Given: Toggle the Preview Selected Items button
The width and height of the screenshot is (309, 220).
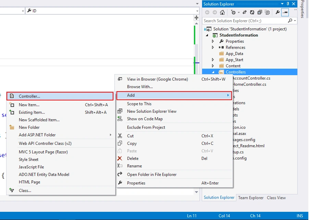Looking at the screenshot, I should tap(285, 12).
